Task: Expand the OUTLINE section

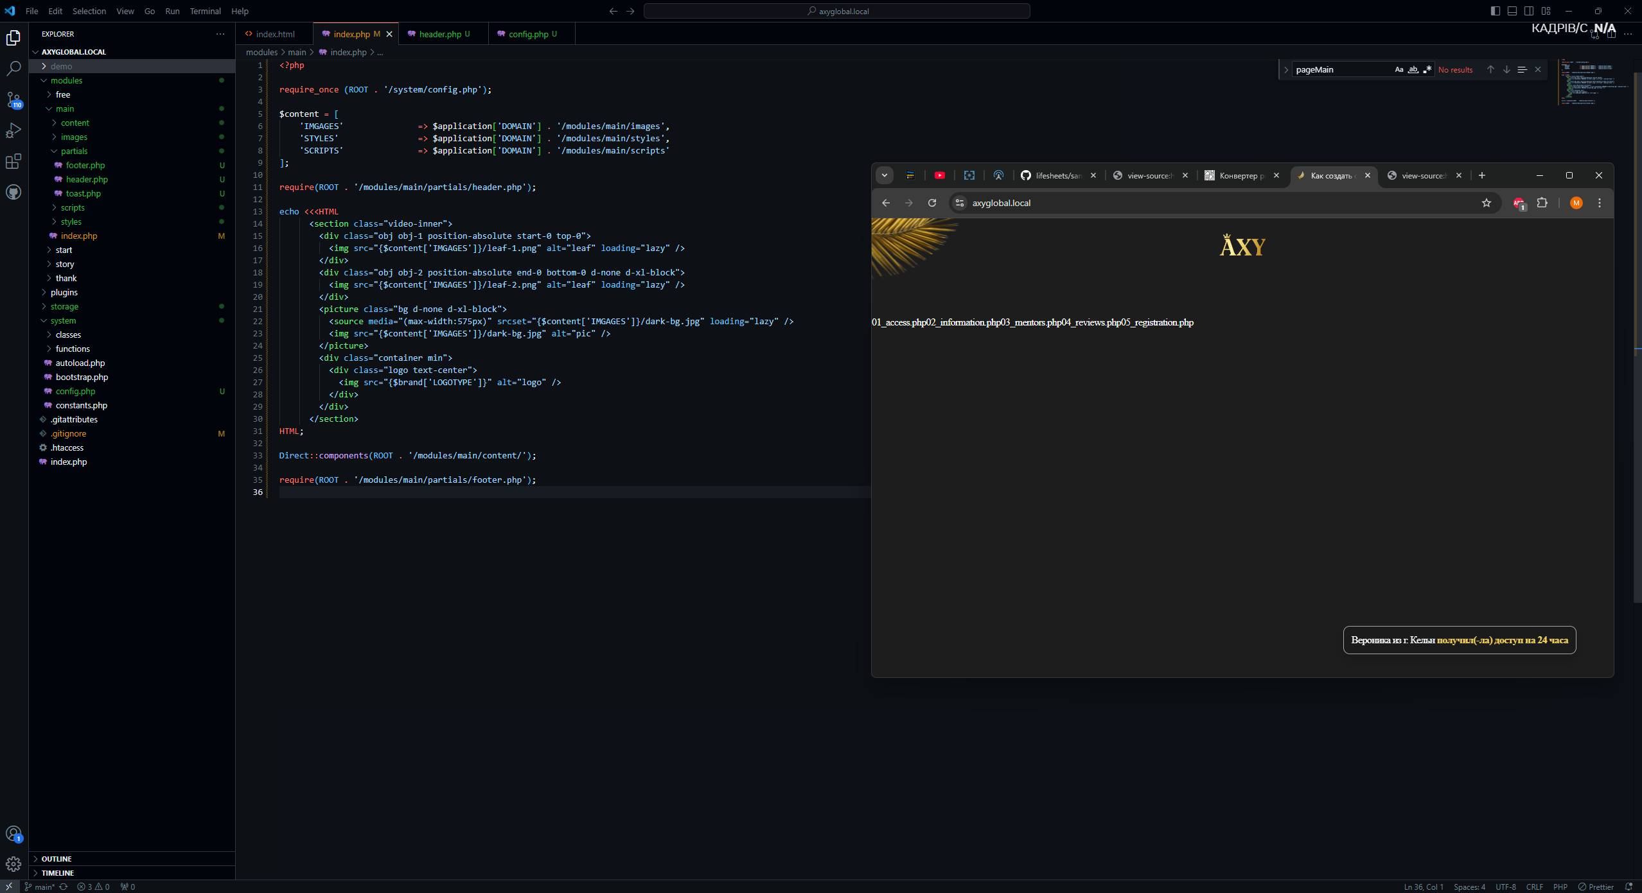Action: (x=57, y=859)
